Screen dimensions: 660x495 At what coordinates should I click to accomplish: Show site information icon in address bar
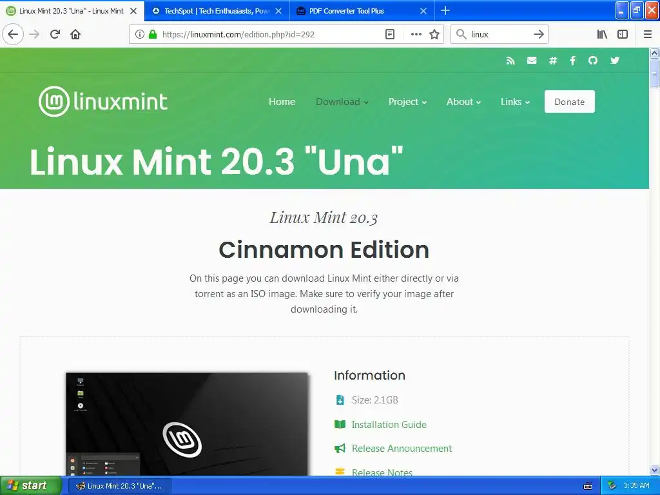coord(140,35)
